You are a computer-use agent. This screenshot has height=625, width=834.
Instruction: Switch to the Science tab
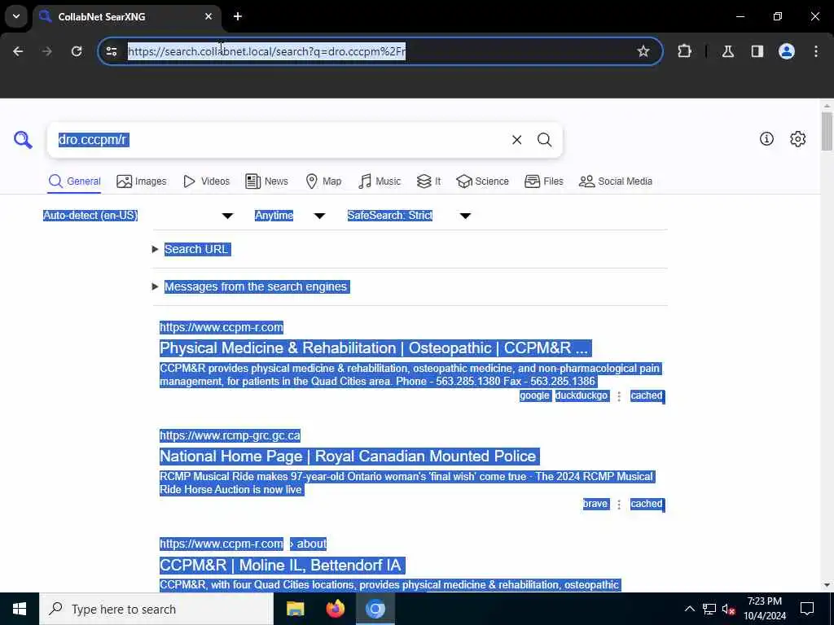pos(482,181)
